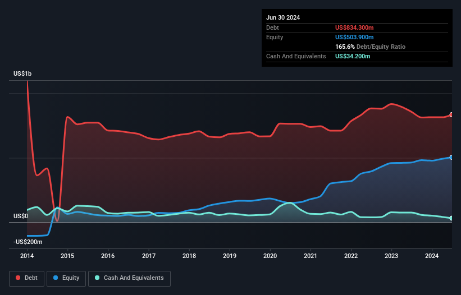
Task: Select the 2014 x-axis label
Action: (x=27, y=256)
